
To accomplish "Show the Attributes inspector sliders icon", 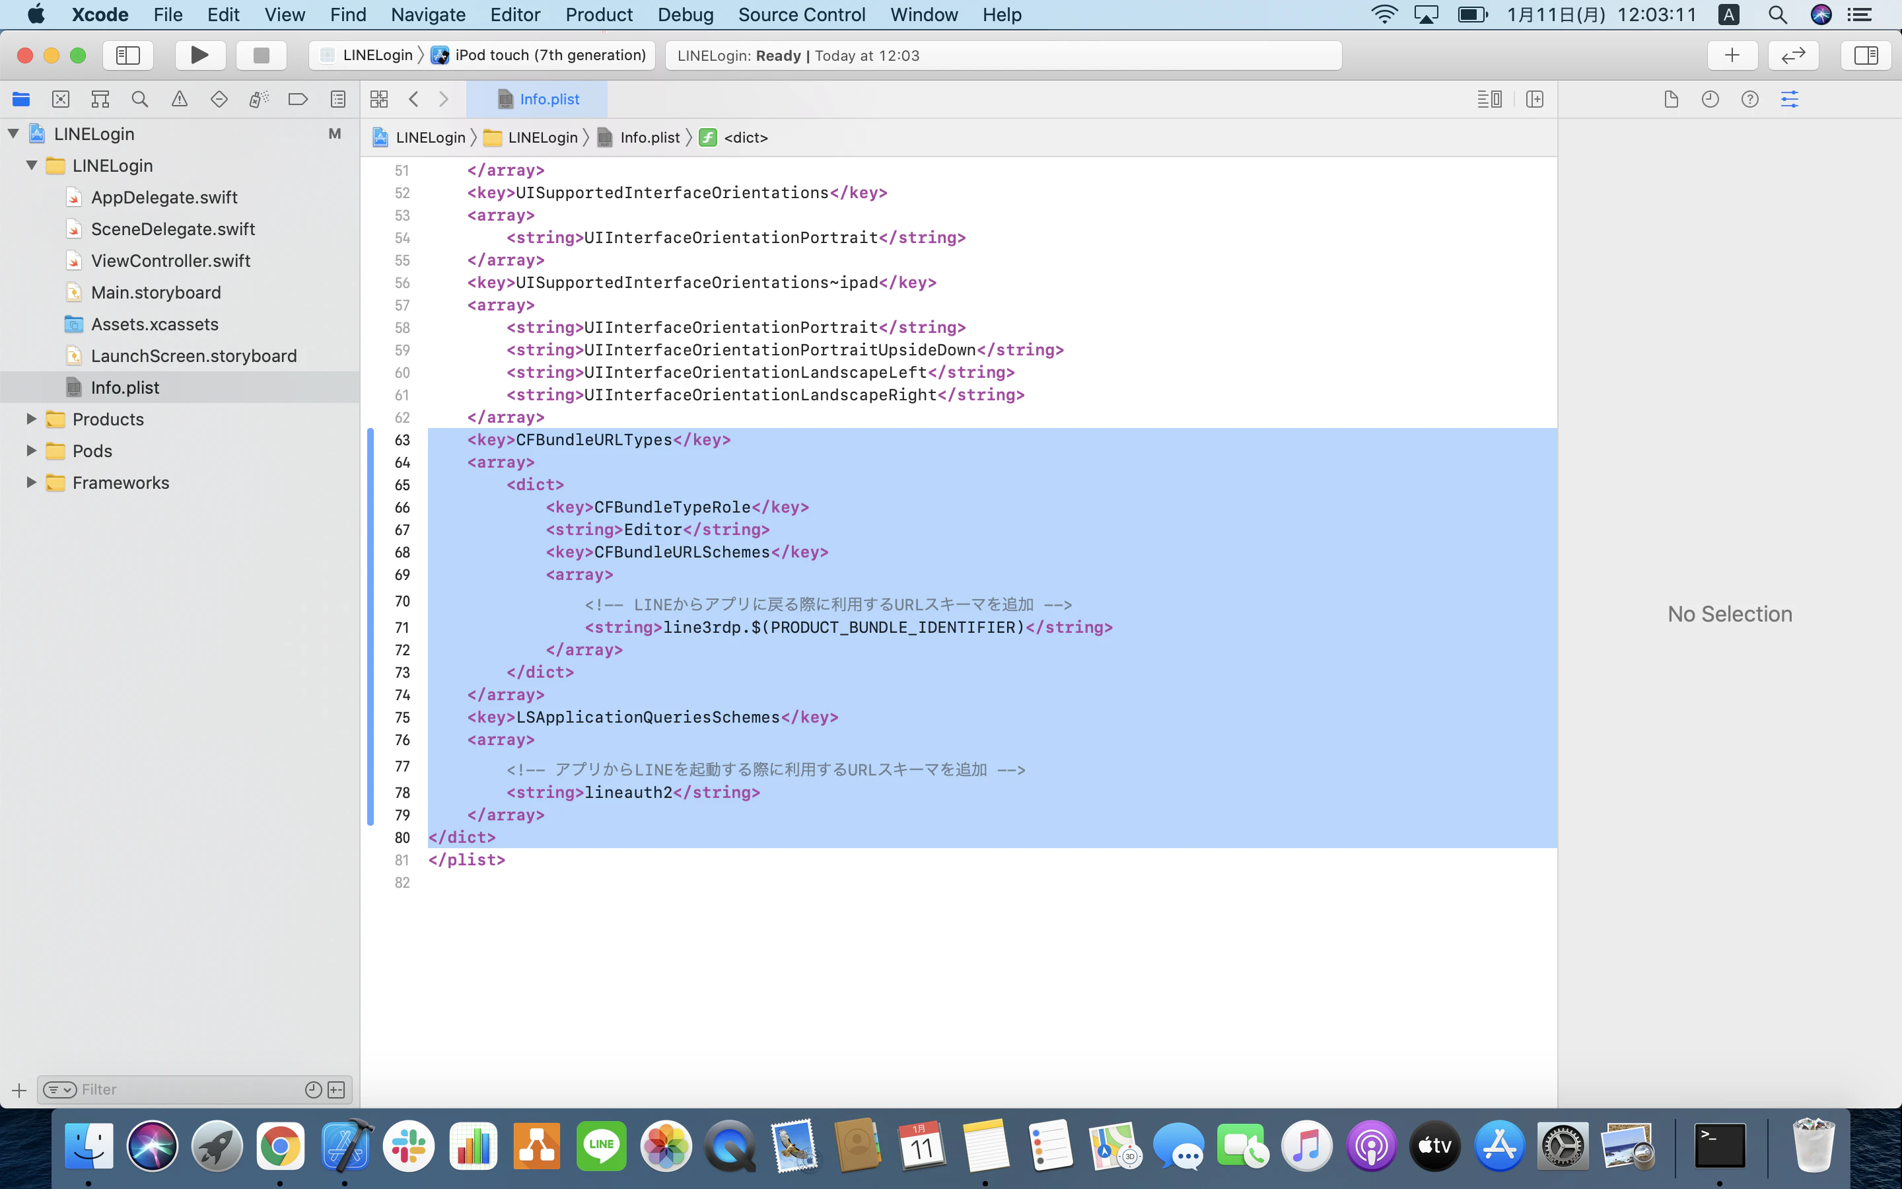I will tap(1790, 99).
